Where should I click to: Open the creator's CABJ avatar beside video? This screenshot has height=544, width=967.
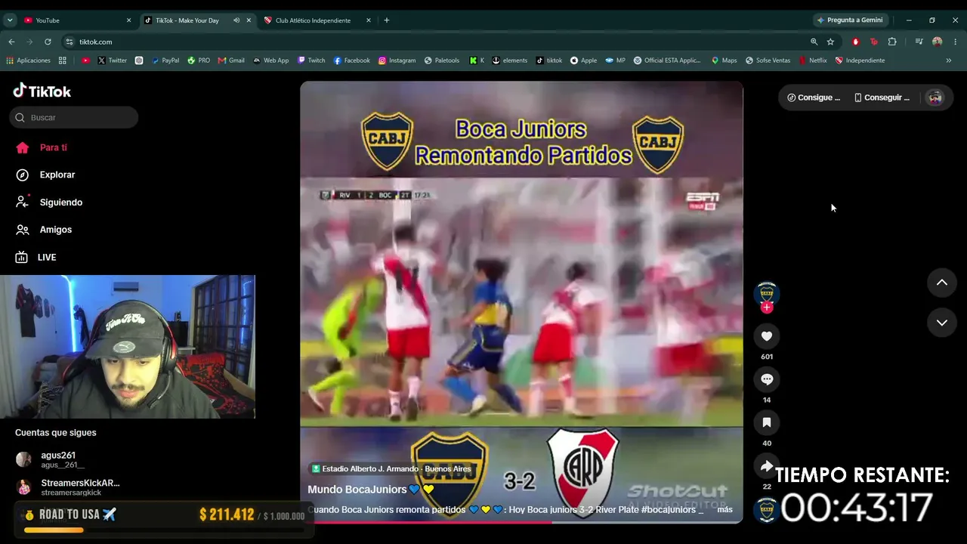[x=767, y=293]
